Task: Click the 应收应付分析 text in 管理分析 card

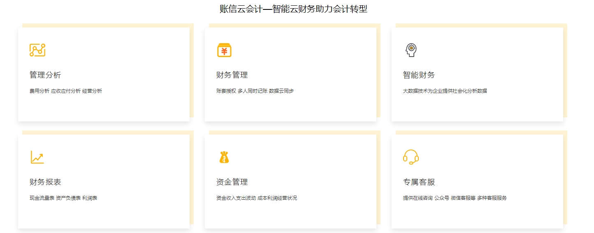Action: coord(66,91)
